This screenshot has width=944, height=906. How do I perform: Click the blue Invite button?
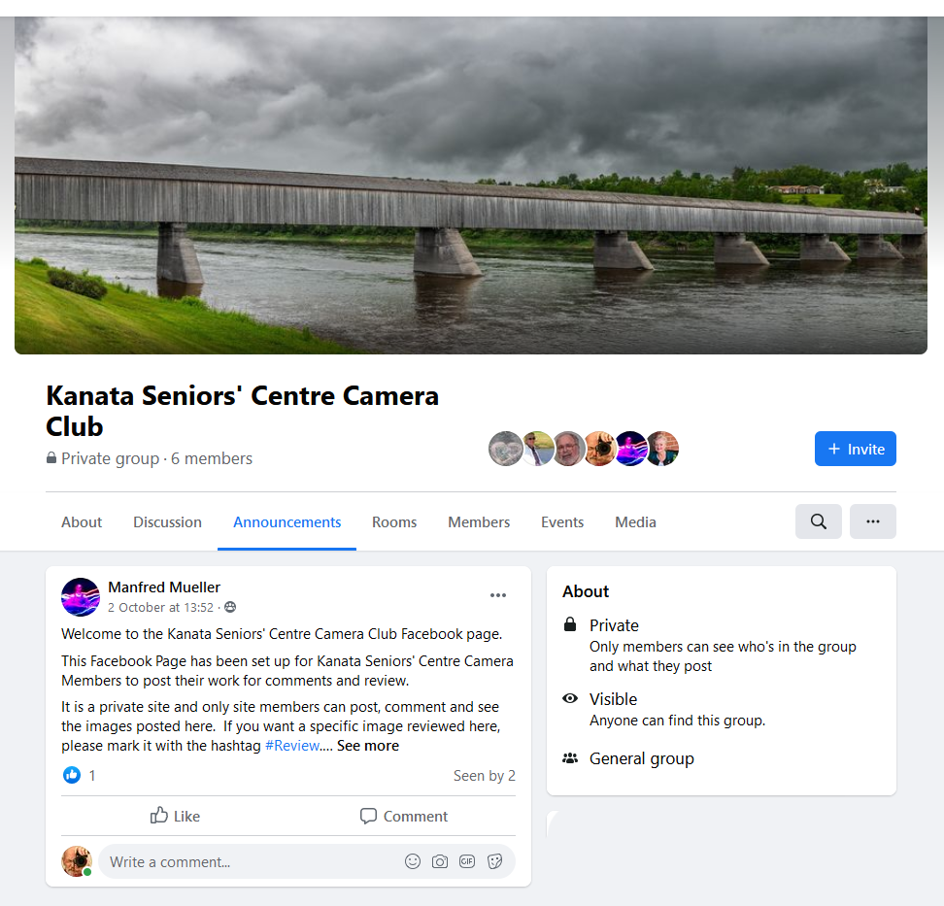pyautogui.click(x=855, y=449)
